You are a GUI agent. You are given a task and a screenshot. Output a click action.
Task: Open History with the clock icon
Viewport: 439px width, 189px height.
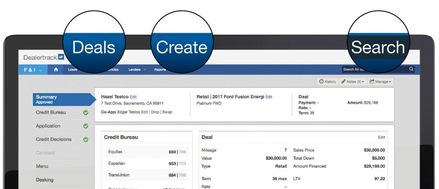327,82
